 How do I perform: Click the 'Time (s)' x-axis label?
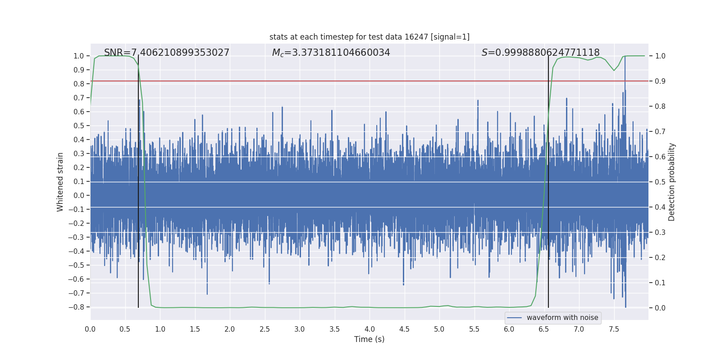pyautogui.click(x=369, y=339)
